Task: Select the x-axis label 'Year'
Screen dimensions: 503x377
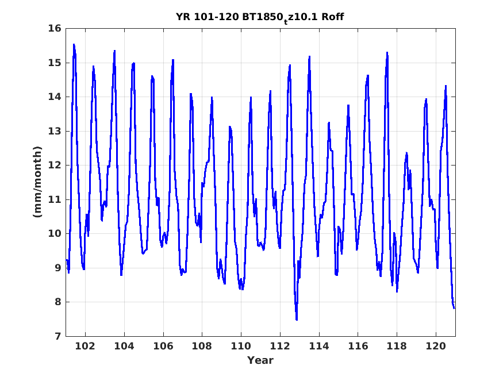Action: click(x=260, y=360)
